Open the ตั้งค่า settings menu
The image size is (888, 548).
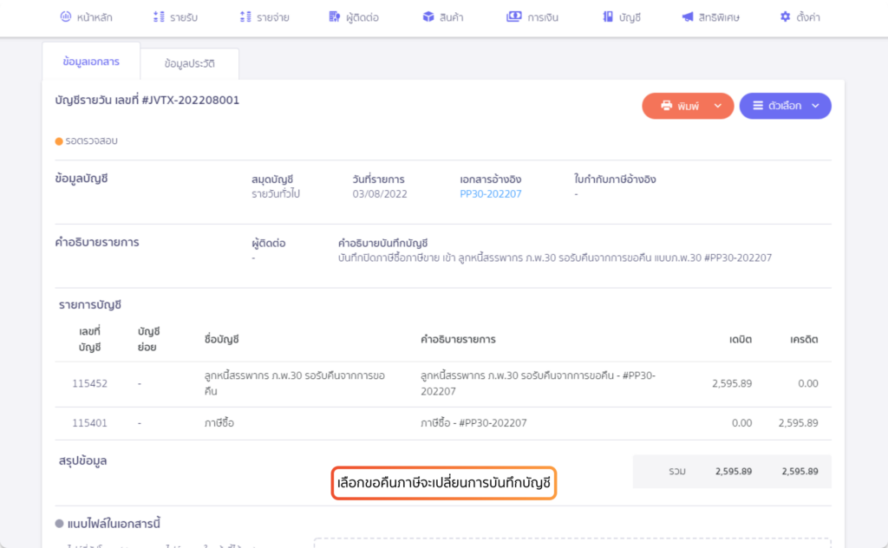pos(800,17)
